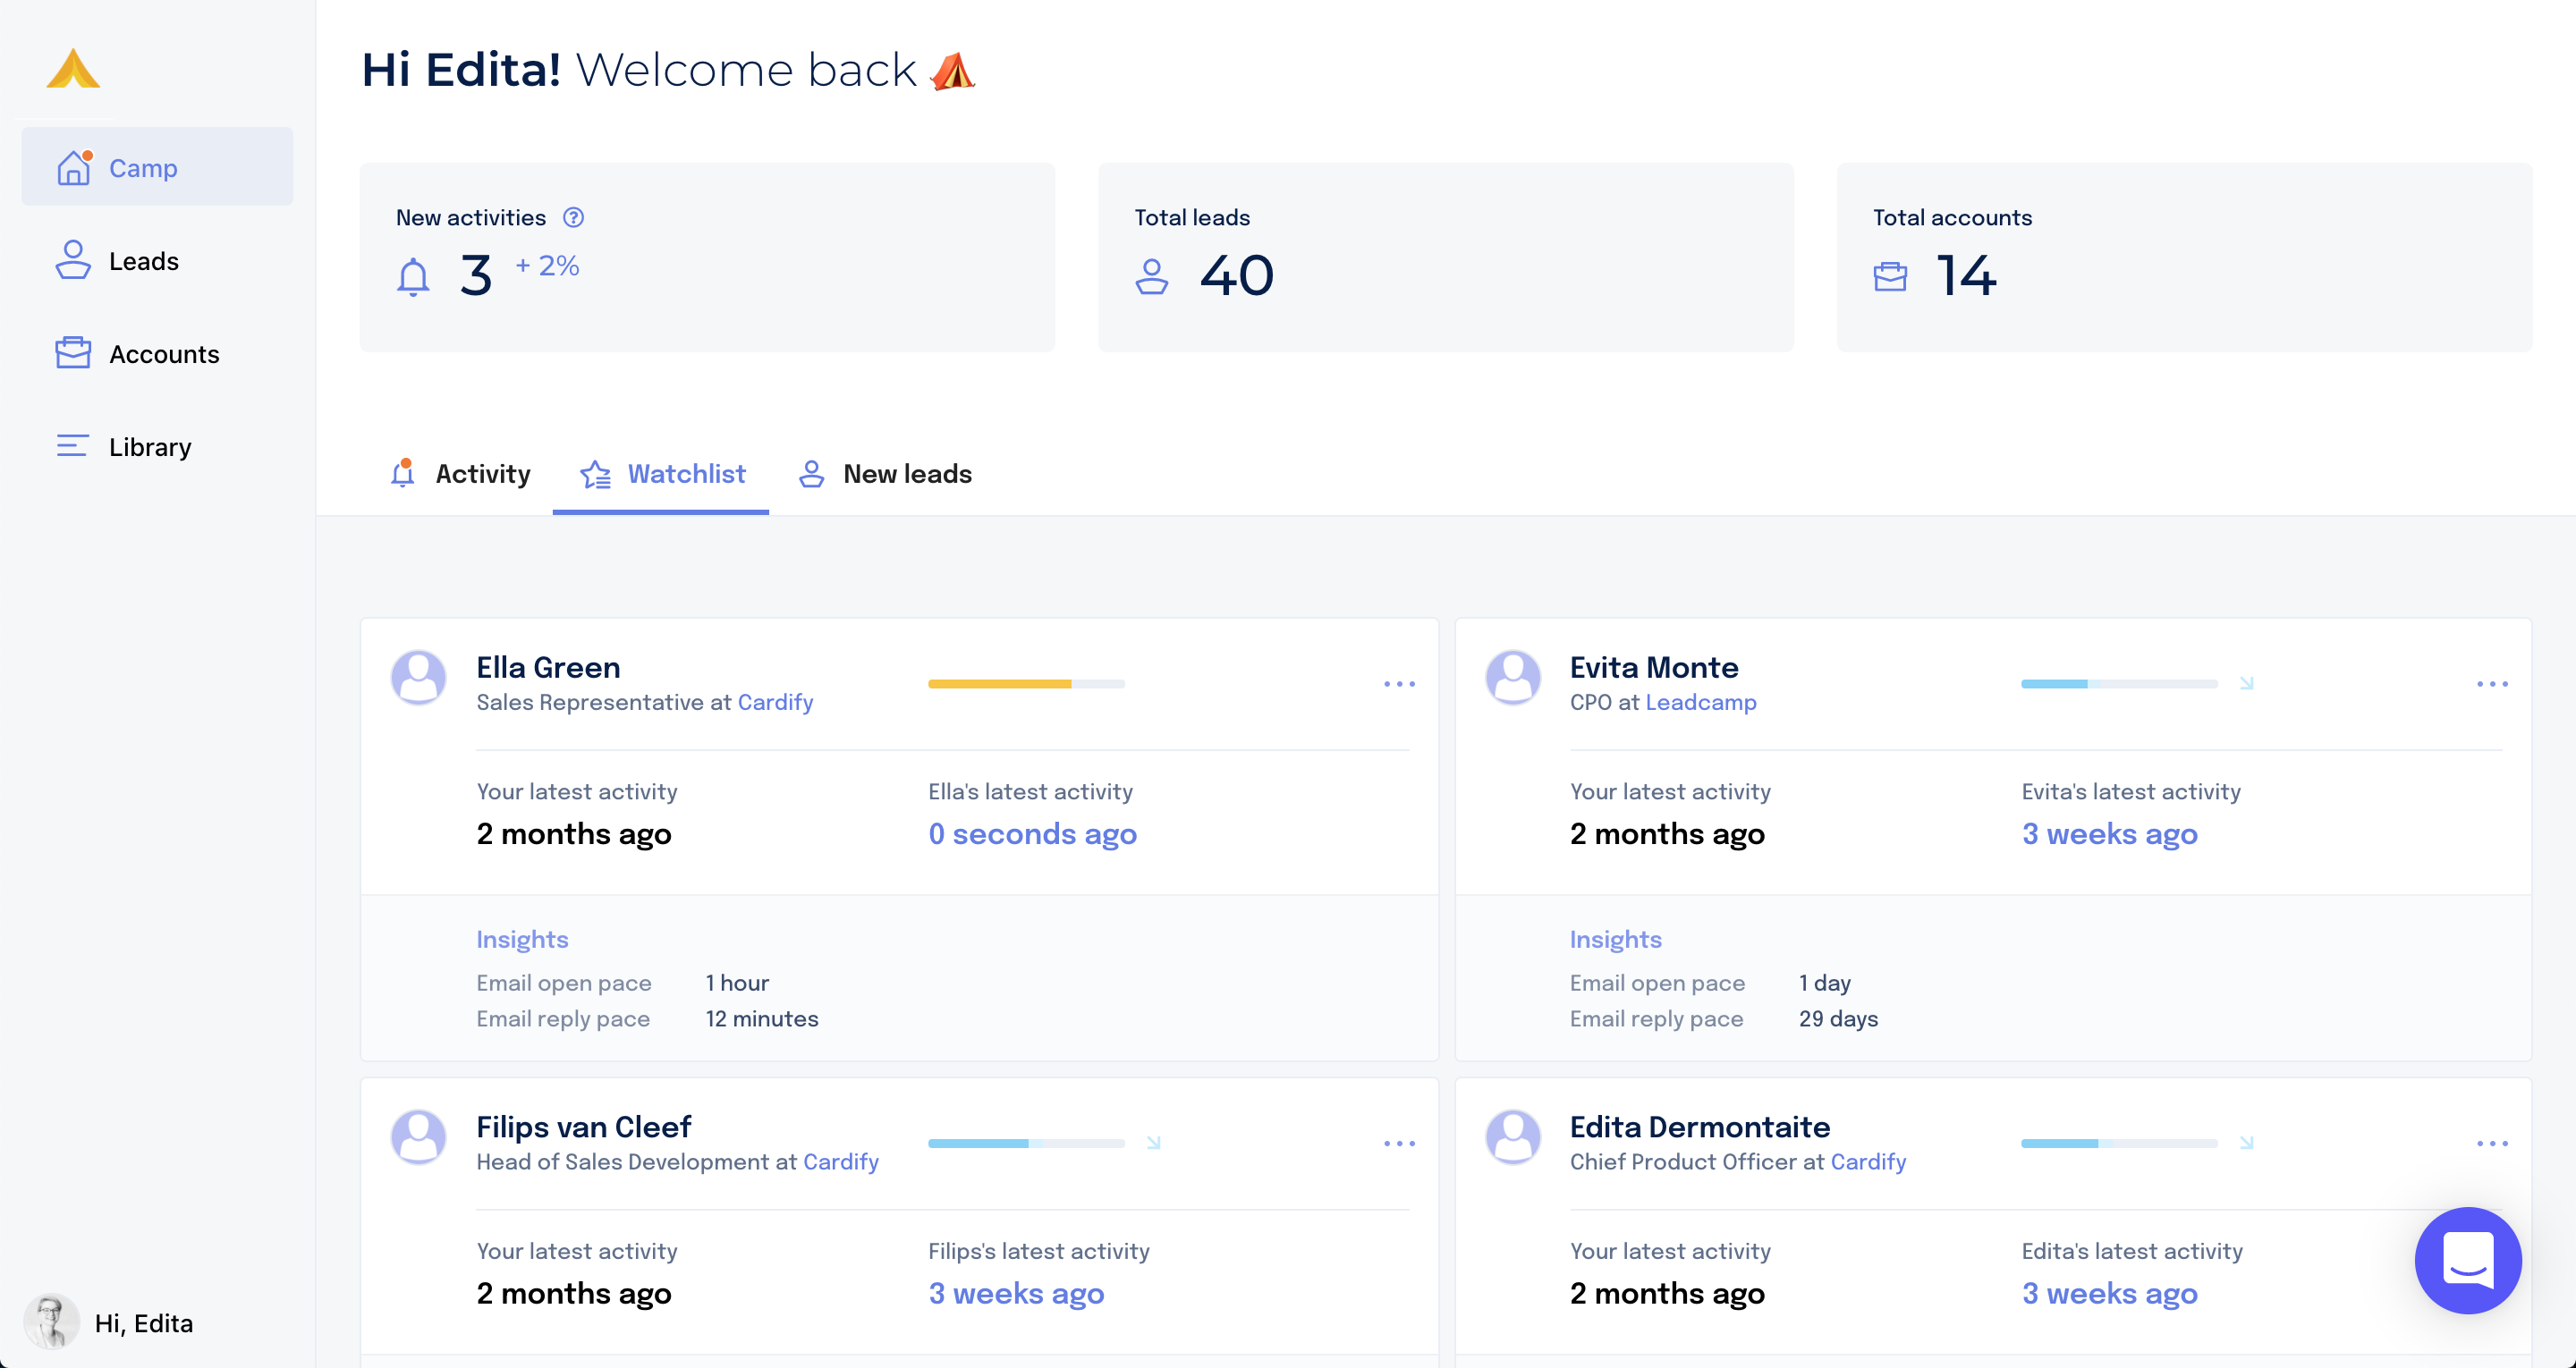The height and width of the screenshot is (1368, 2576).
Task: Click the Total leads person icon
Action: pyautogui.click(x=1151, y=276)
